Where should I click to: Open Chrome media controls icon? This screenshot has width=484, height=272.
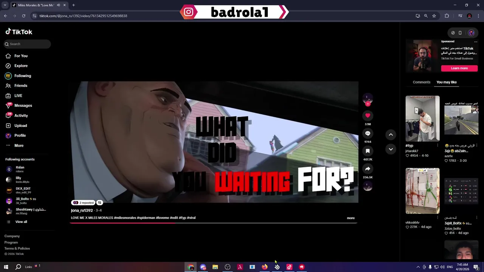(460, 16)
